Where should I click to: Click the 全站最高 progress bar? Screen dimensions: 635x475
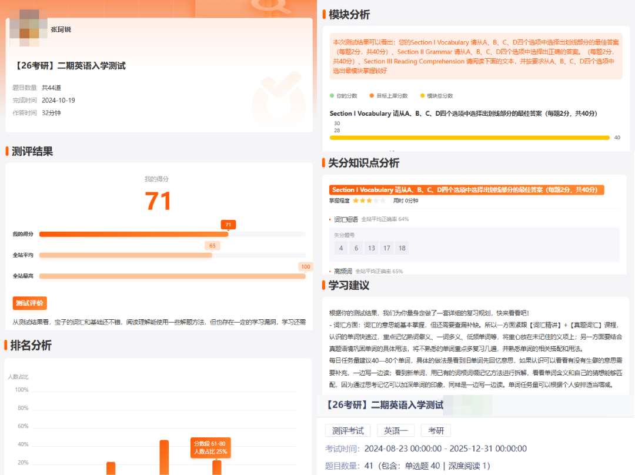[x=172, y=276]
